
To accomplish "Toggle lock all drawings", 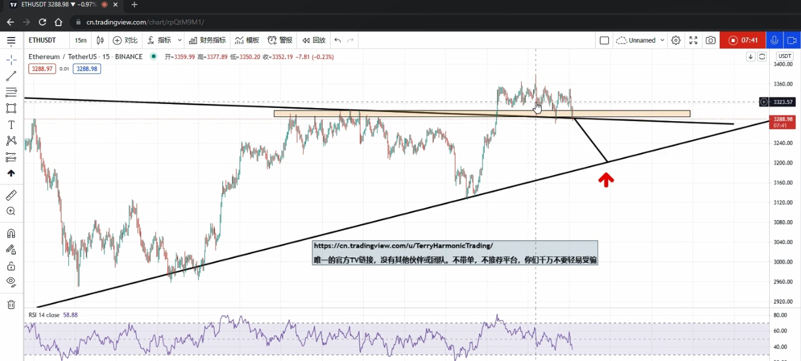I will (x=11, y=266).
